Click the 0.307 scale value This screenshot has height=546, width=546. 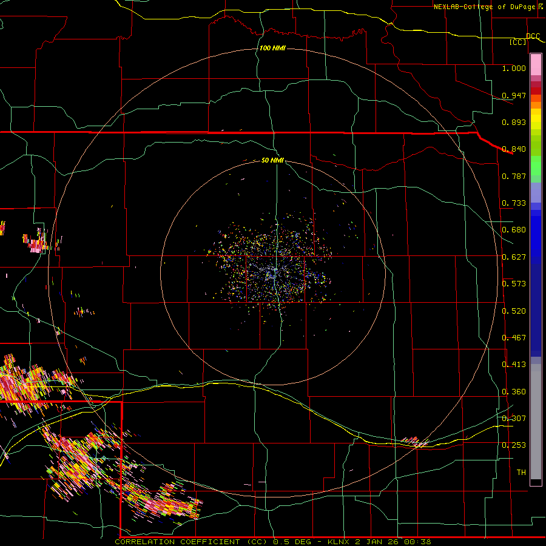pyautogui.click(x=514, y=418)
